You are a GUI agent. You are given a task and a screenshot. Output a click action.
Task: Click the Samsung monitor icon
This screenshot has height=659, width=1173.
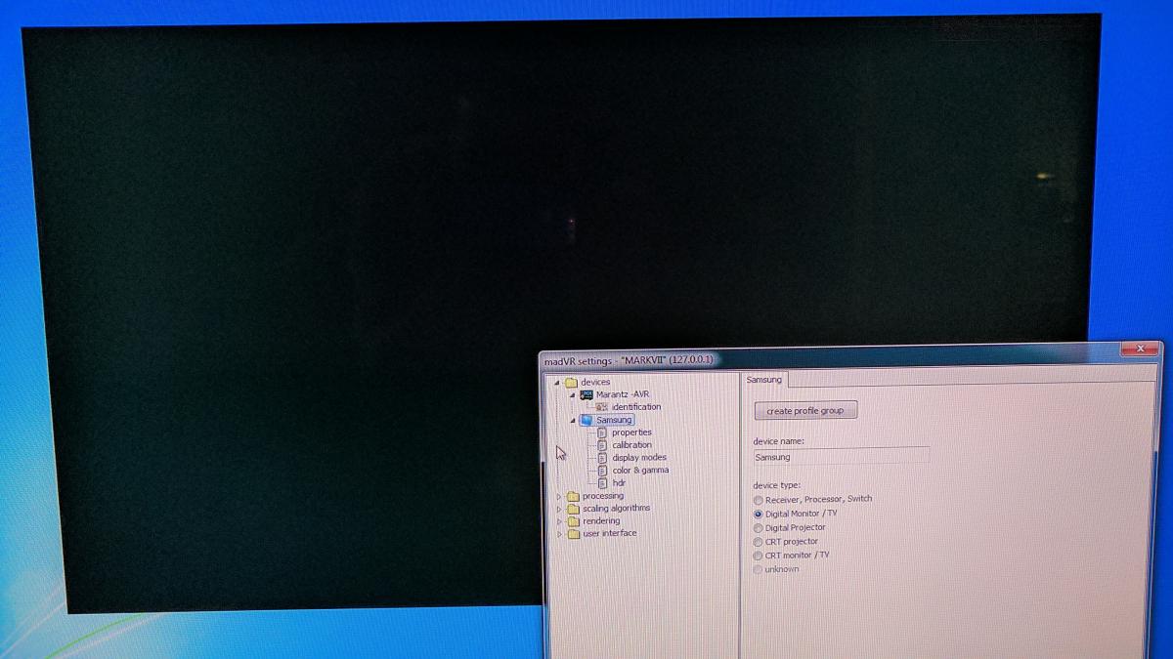pyautogui.click(x=586, y=420)
